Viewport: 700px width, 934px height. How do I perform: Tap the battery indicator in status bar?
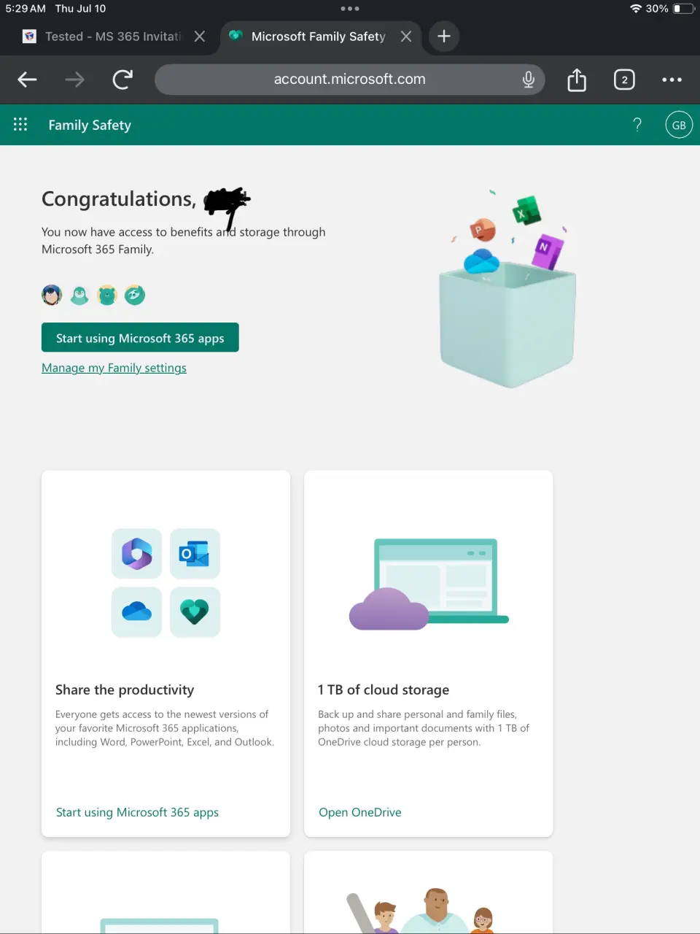[684, 9]
